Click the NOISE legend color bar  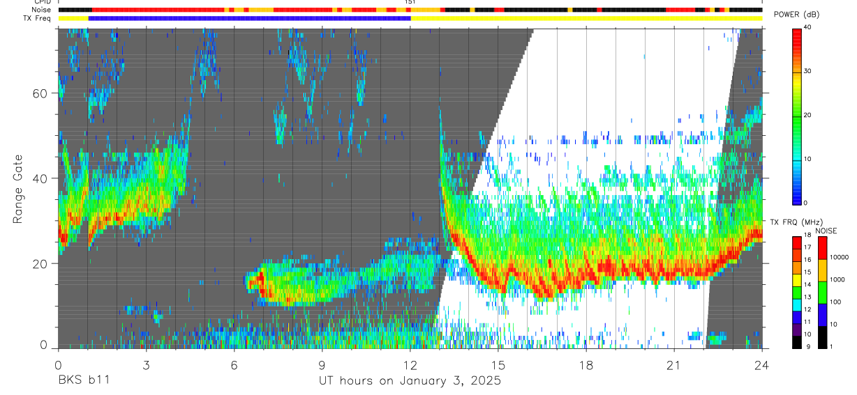coord(823,291)
